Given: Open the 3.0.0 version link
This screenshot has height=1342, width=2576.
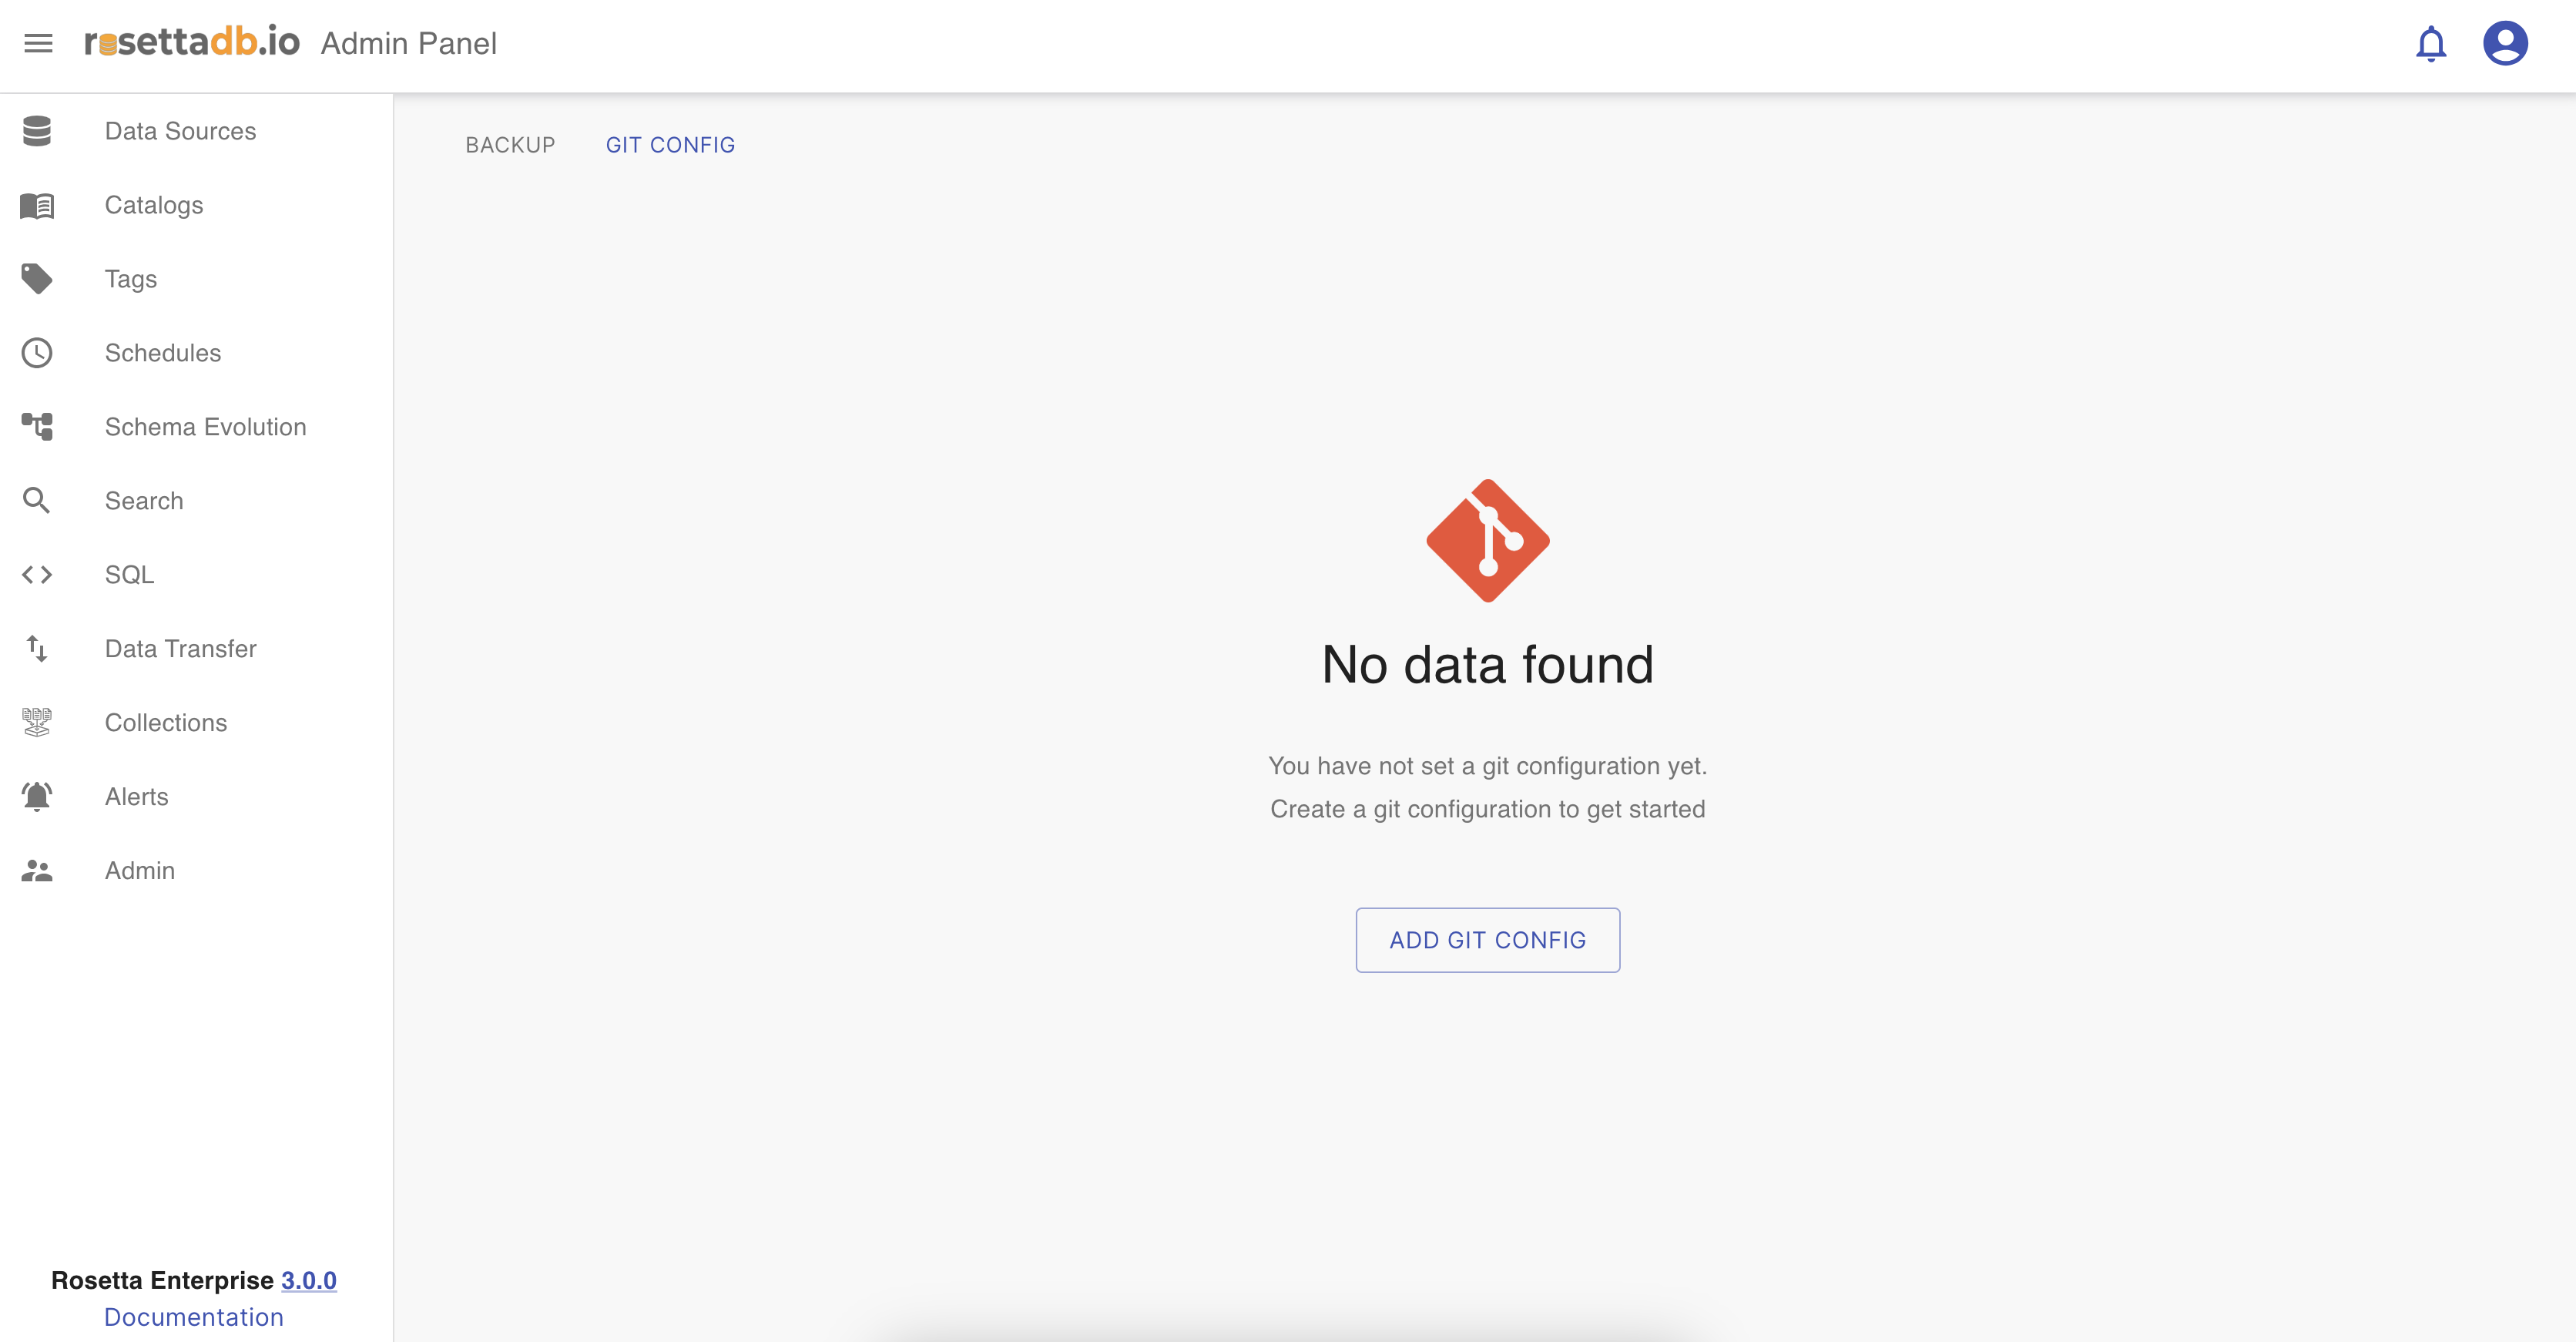Looking at the screenshot, I should [x=308, y=1280].
